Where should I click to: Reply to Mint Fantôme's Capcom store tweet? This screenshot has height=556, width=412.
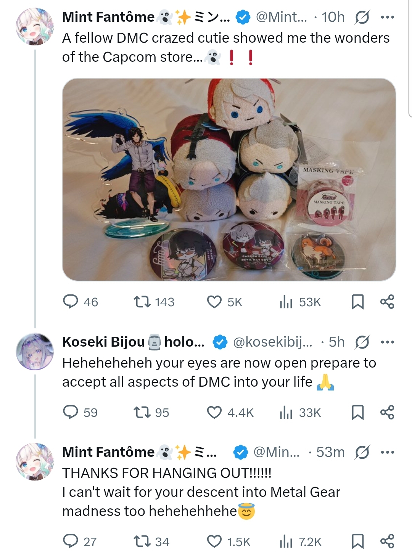tap(70, 302)
